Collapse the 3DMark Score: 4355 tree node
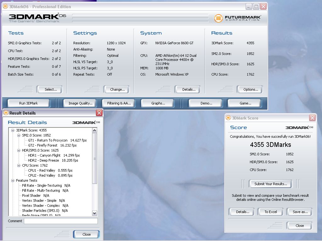This screenshot has height=241, width=322. coord(13,130)
